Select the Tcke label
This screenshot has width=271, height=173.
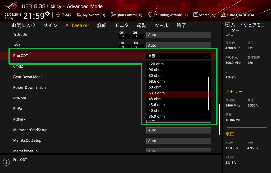click(17, 45)
